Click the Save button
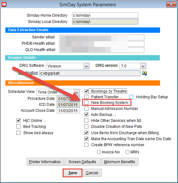Image resolution: width=178 pixels, height=183 pixels. 73,173
